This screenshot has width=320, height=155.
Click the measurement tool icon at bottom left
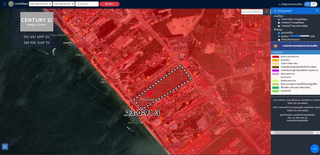coord(5,146)
